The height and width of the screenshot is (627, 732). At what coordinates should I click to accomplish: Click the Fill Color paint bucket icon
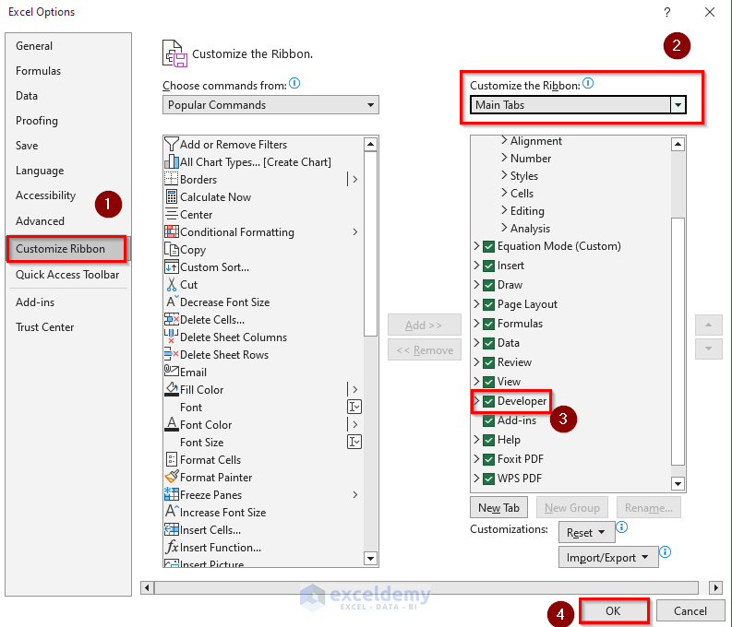coord(172,389)
